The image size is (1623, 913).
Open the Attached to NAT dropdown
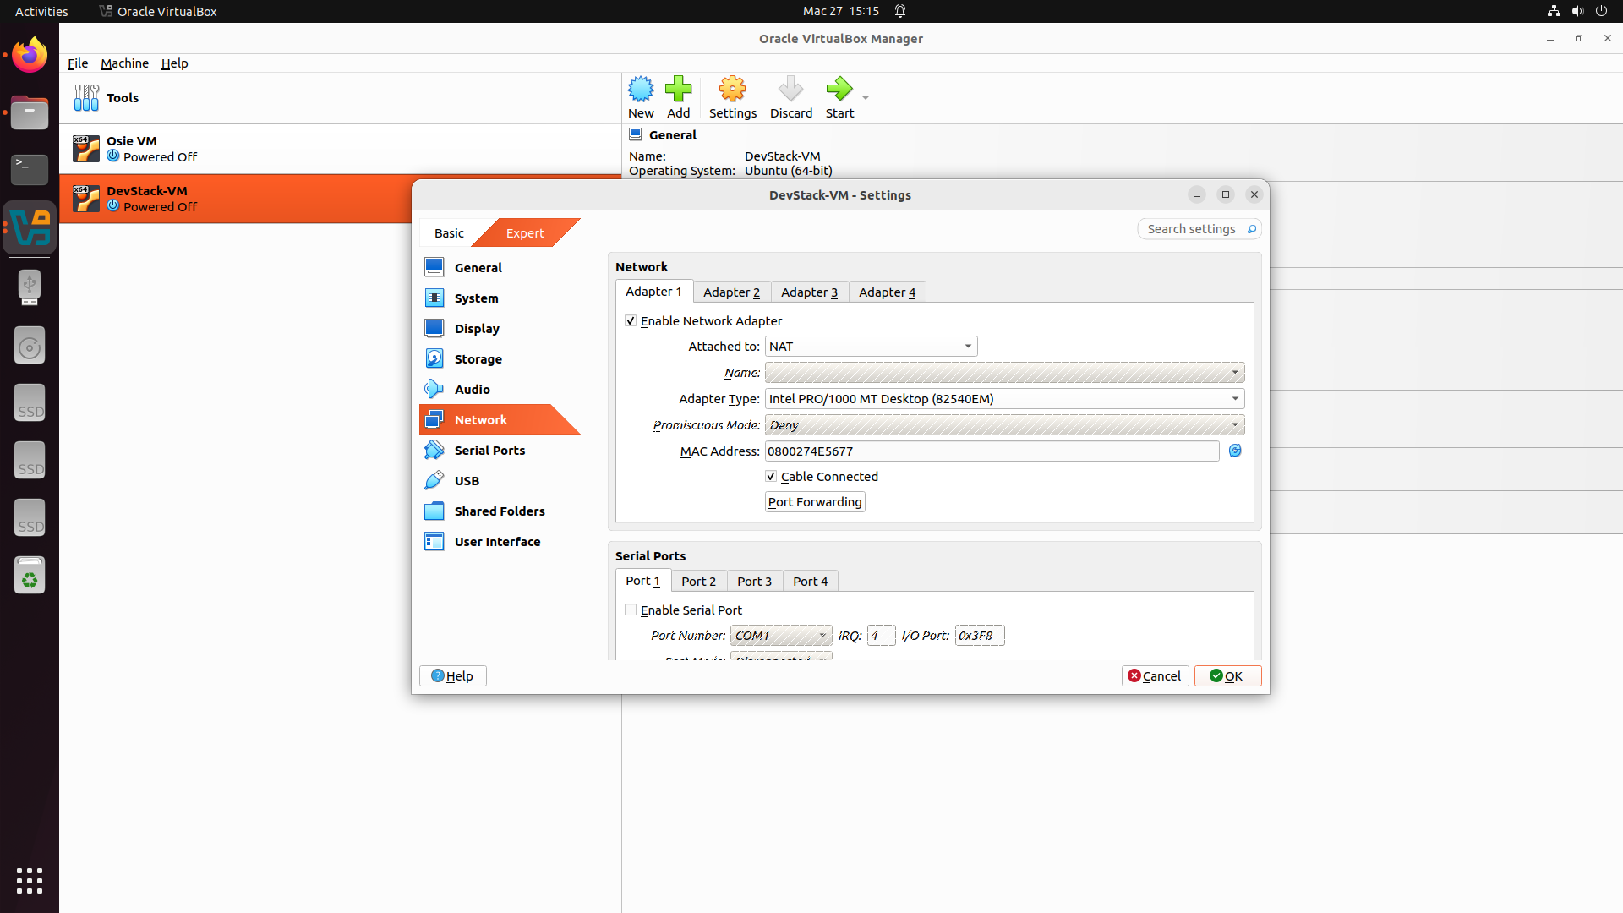click(x=871, y=347)
